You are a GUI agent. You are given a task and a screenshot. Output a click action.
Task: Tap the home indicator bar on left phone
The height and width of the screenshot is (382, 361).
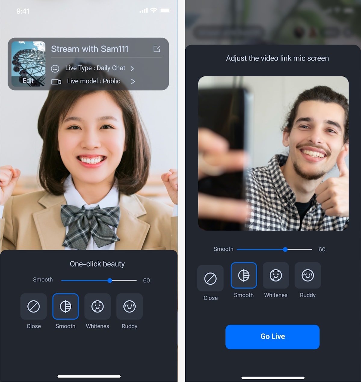(x=89, y=376)
